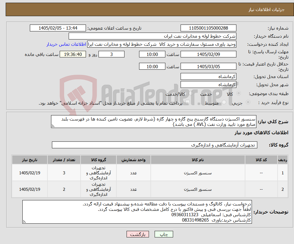294x244 pixels.
Task: Click the unit عدد in row 1
Action: tap(133, 173)
